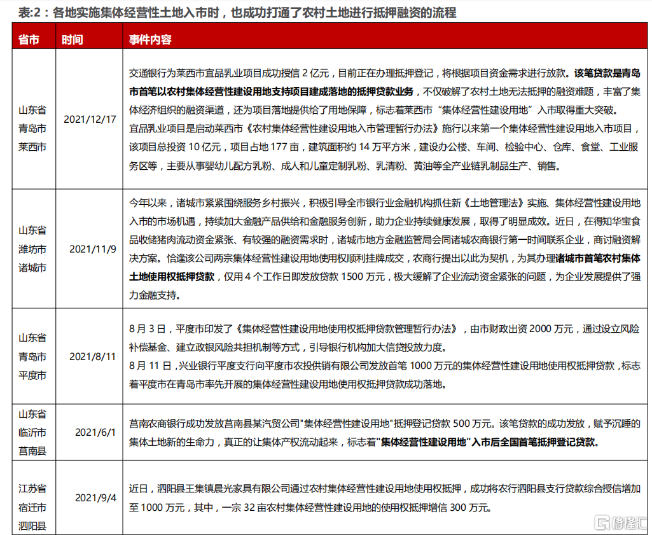The height and width of the screenshot is (535, 652).
Task: Click the line starting 补偿基金、建立政银风险共担机制
Action: 288,347
